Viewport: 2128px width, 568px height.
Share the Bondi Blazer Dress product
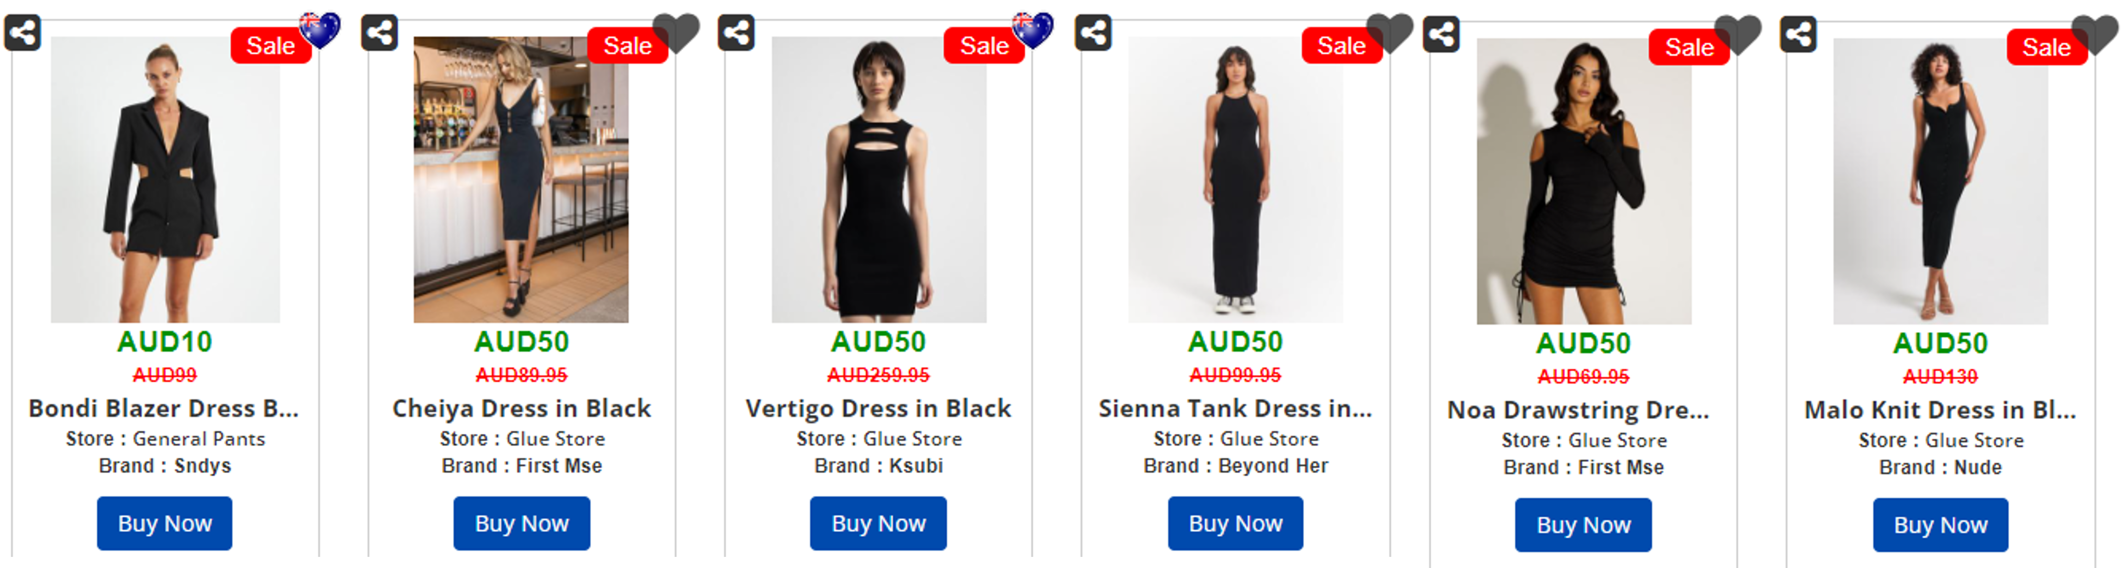pos(22,34)
